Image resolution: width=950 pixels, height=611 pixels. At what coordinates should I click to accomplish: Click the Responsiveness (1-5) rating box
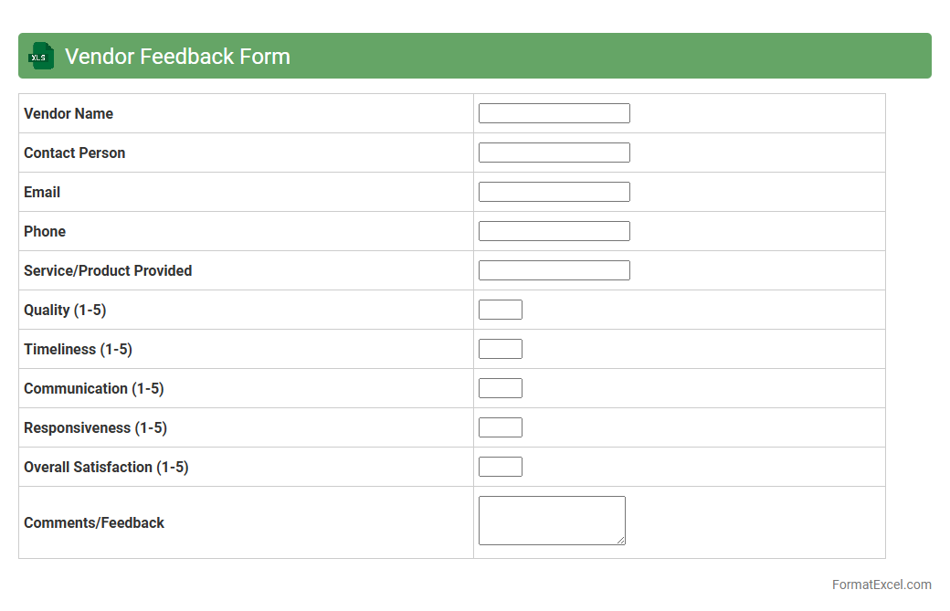[x=501, y=427]
